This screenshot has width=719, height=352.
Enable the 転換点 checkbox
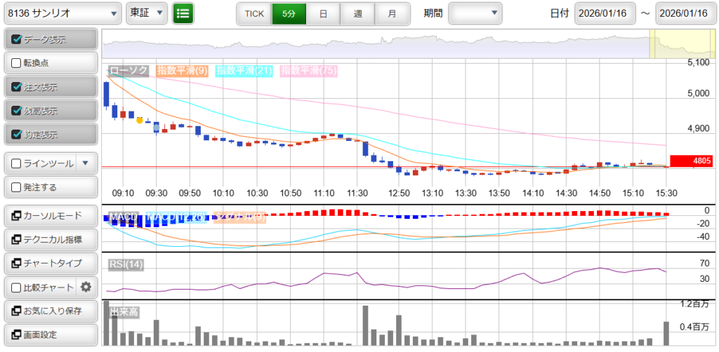click(x=17, y=63)
